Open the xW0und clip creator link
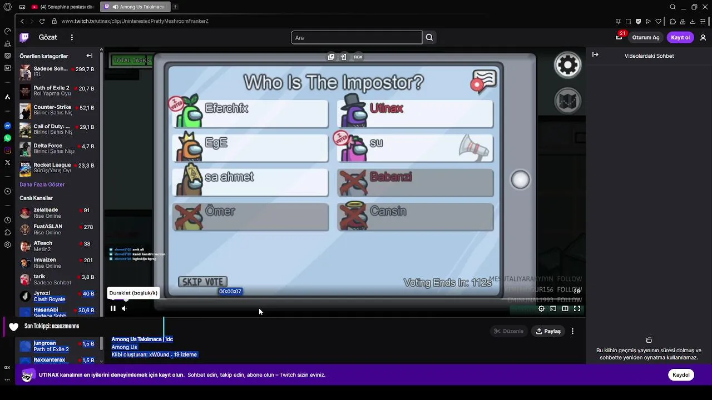The width and height of the screenshot is (712, 400). point(159,354)
